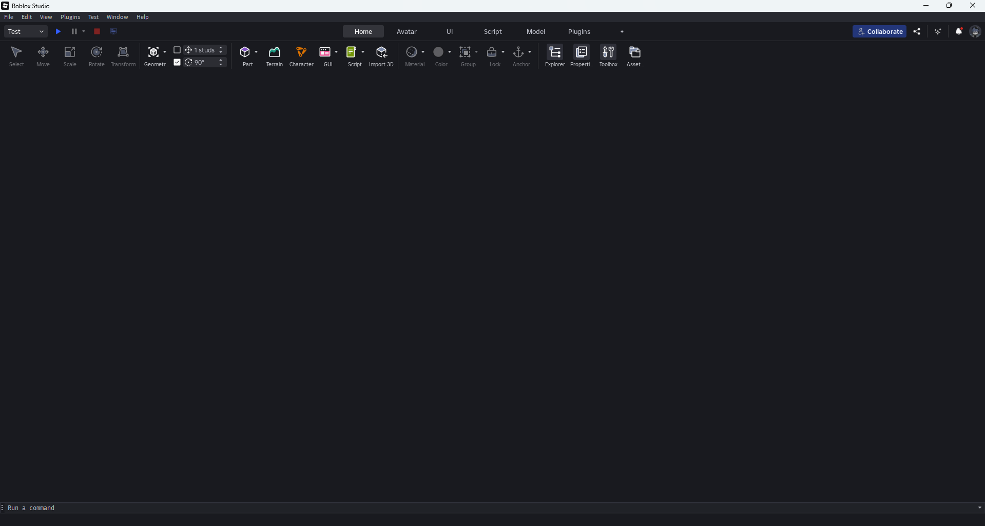
Task: Open the File menu
Action: [9, 17]
